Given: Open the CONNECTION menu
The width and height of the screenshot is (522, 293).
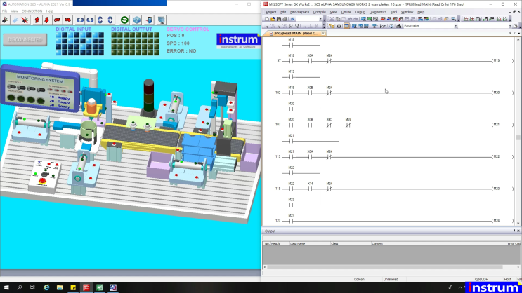Looking at the screenshot, I should (32, 11).
